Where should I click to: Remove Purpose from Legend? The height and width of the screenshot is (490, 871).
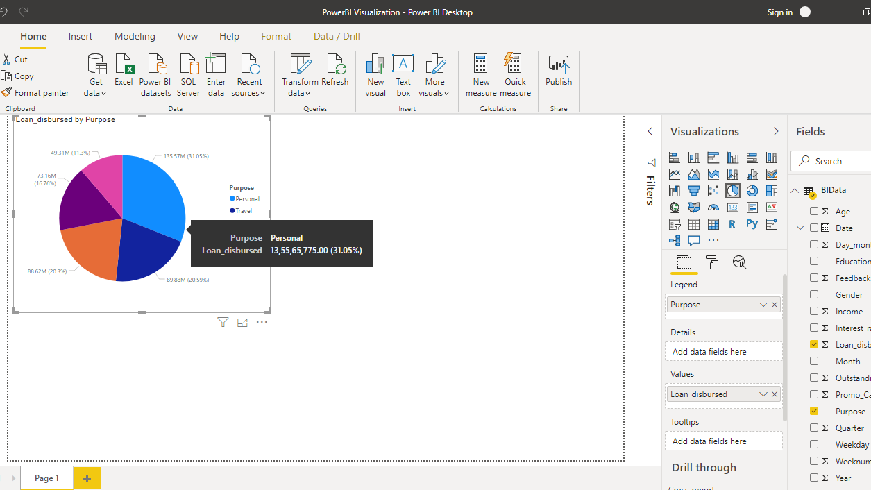tap(775, 305)
